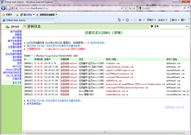This screenshot has width=191, height=135.
Task: Open the search provider dropdown arrow
Action: [x=188, y=8]
